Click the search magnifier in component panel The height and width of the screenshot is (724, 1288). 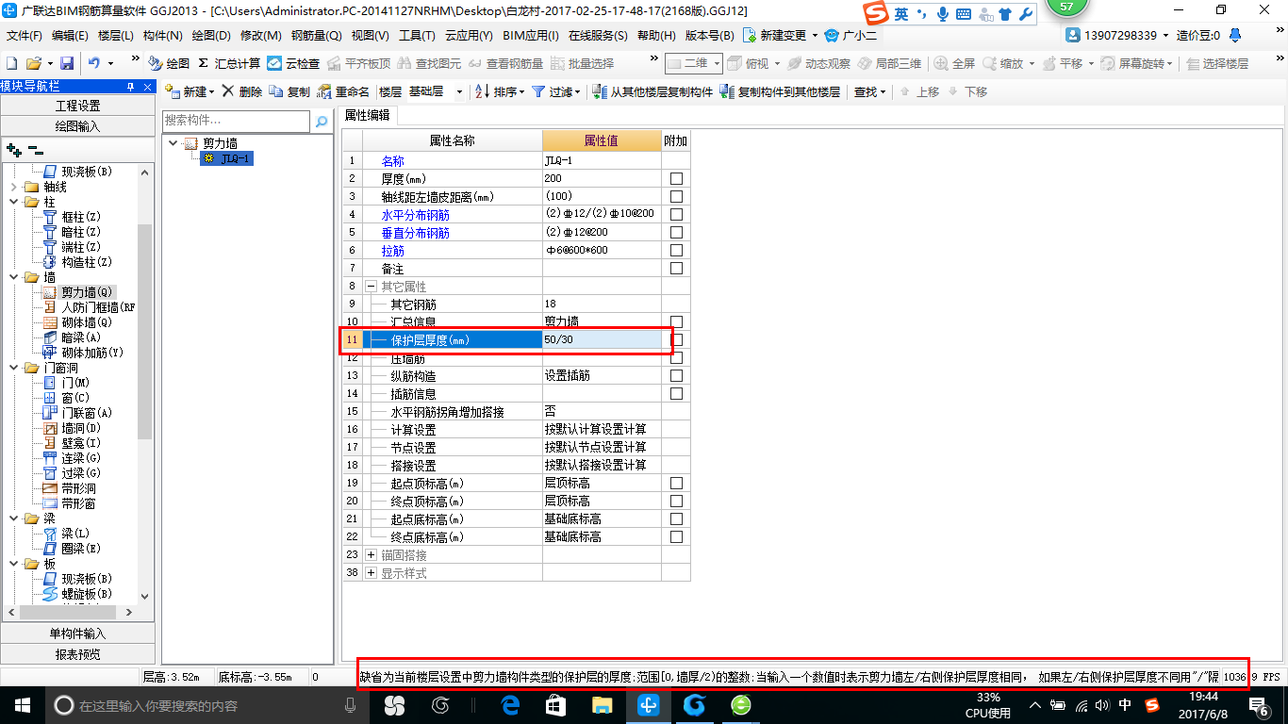322,122
